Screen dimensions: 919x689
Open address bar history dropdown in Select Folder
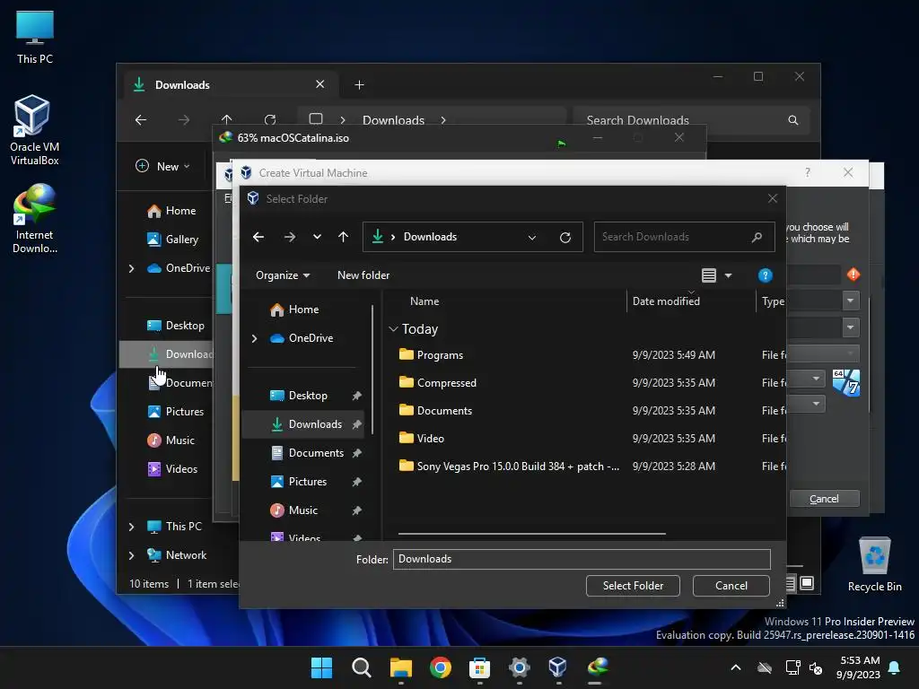click(x=532, y=237)
